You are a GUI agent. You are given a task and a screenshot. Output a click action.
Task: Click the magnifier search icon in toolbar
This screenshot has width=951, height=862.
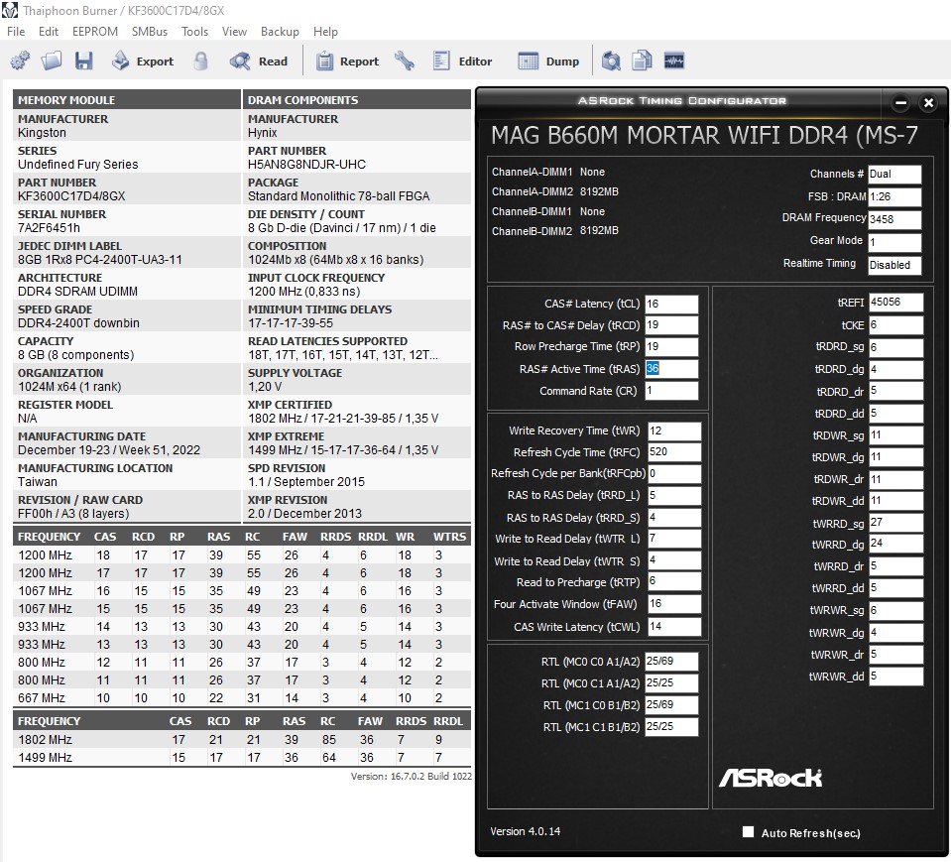pyautogui.click(x=611, y=61)
